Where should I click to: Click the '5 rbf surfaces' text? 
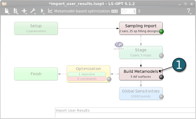tap(141, 77)
